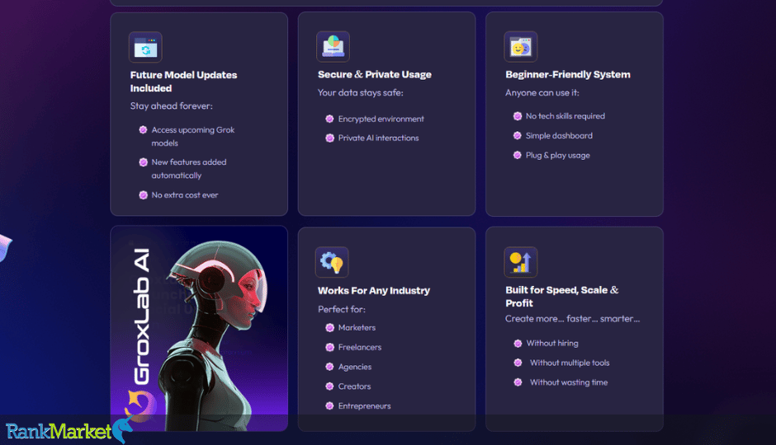
Task: Click the text Without multiple tools
Action: tap(570, 363)
